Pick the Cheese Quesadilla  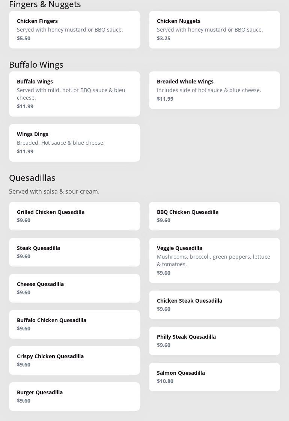(x=74, y=288)
